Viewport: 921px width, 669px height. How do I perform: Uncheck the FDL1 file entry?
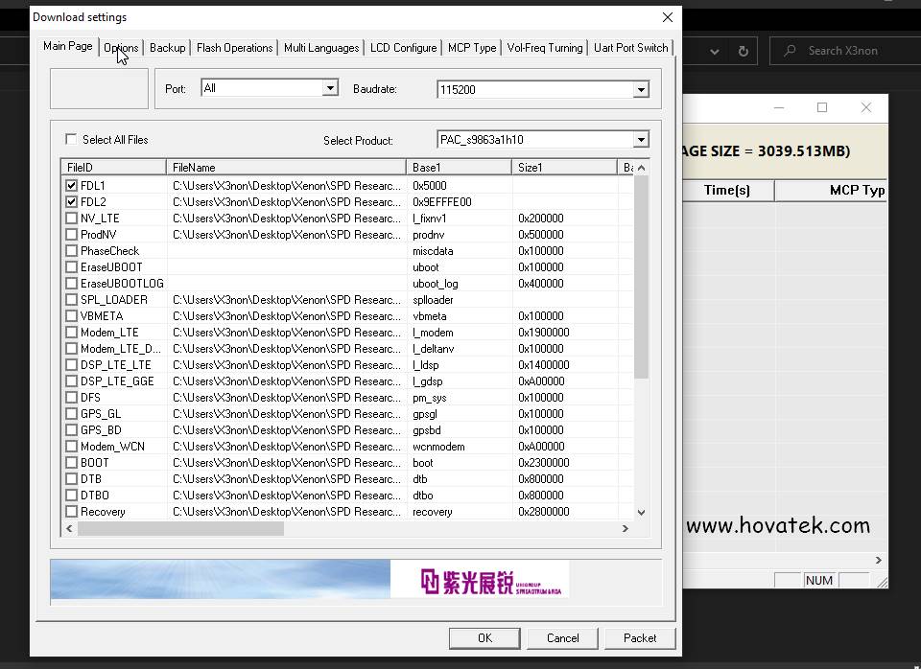(71, 185)
